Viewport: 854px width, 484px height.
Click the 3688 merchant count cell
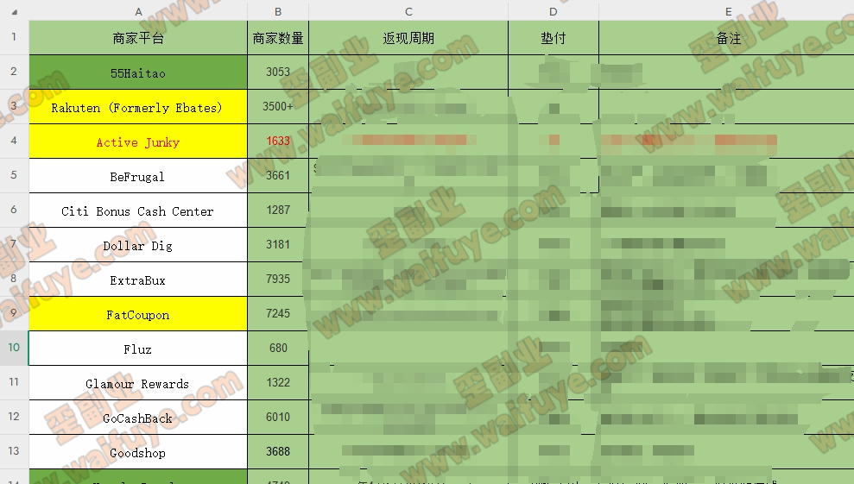(278, 452)
